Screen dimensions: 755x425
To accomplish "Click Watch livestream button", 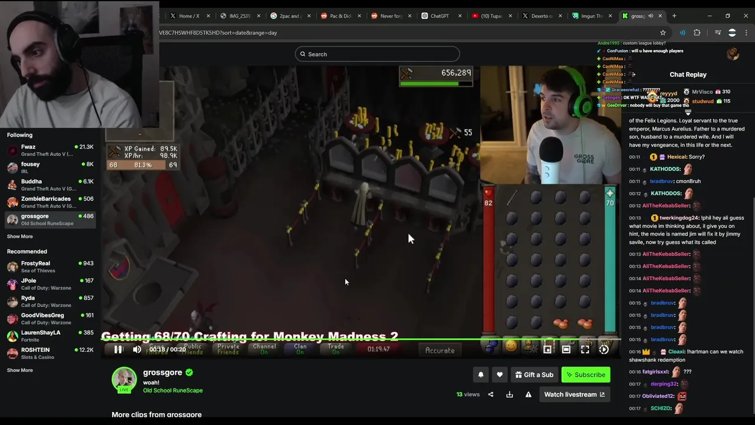I will (x=575, y=394).
